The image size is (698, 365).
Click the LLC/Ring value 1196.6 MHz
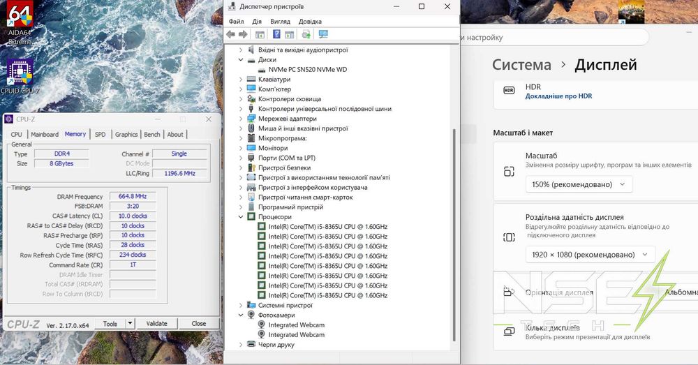click(x=180, y=173)
